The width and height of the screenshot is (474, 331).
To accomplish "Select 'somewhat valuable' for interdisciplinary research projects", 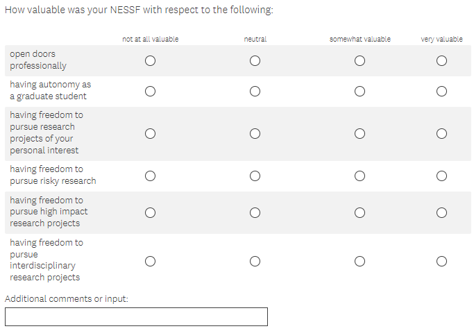I will point(359,261).
